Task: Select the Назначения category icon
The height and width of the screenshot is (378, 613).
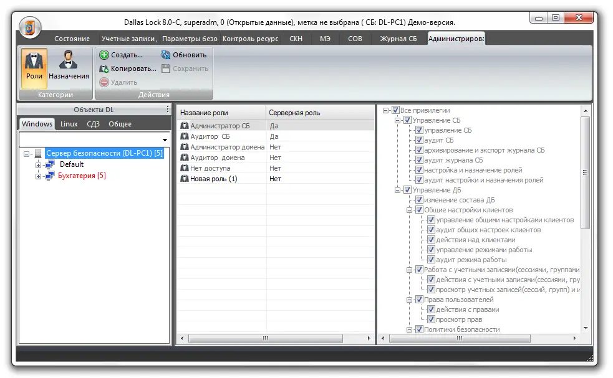Action: point(69,60)
